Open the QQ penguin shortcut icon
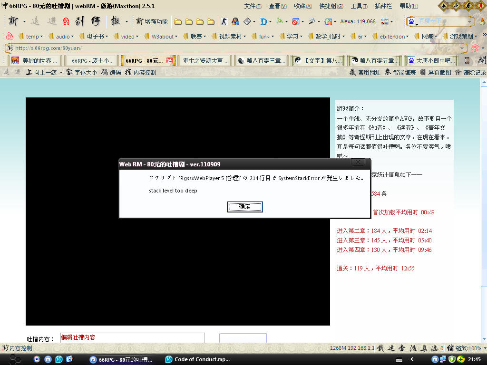Image resolution: width=487 pixels, height=365 pixels. tap(235, 21)
